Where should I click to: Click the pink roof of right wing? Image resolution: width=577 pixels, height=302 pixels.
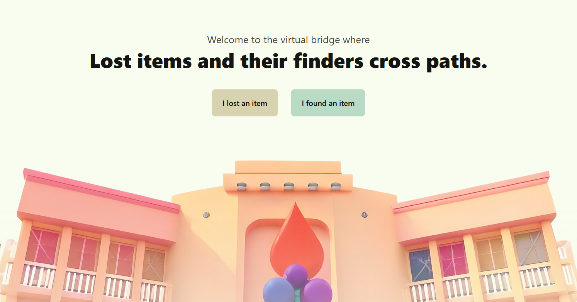pyautogui.click(x=470, y=192)
